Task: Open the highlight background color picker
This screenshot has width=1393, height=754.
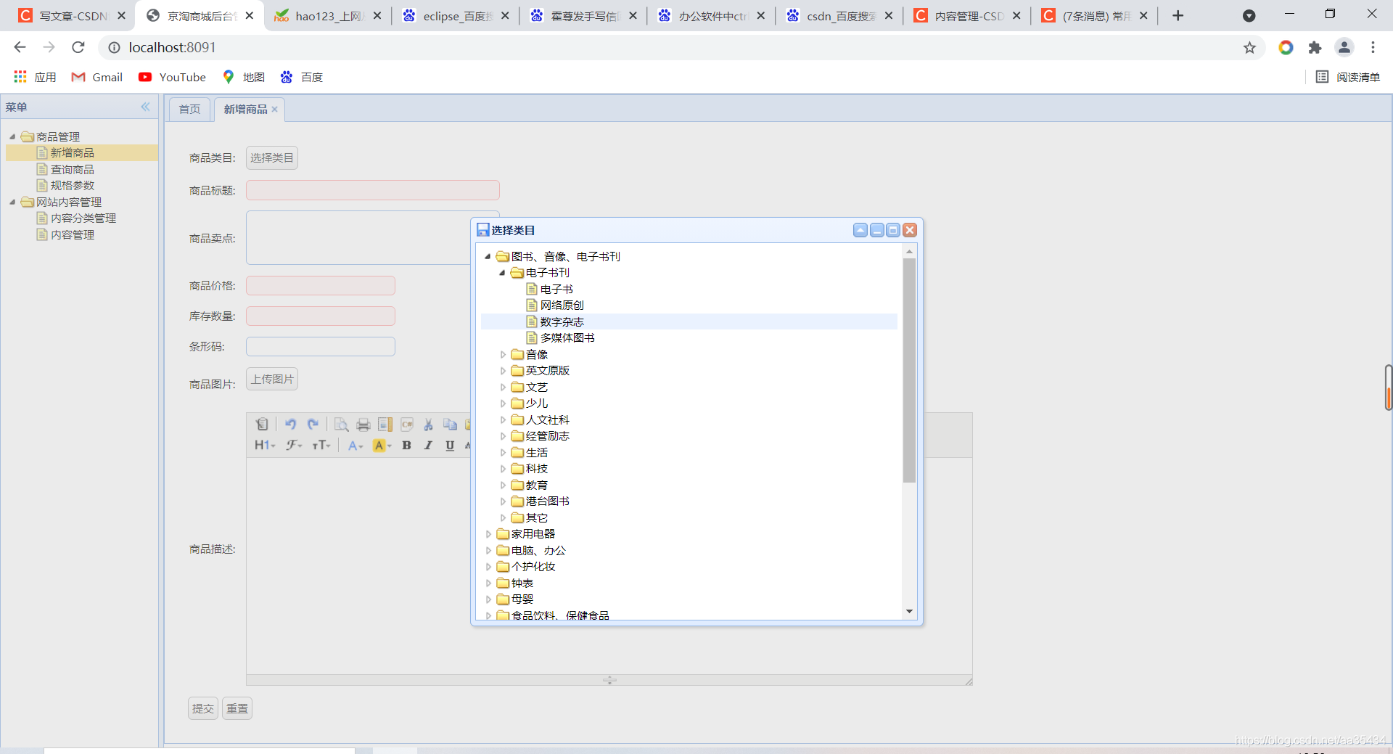Action: pyautogui.click(x=382, y=446)
